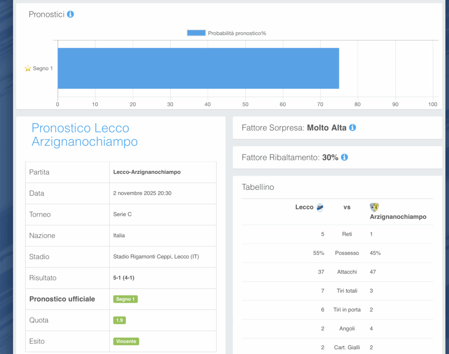Click the info icon next to Fattore Ribaltamento

(x=344, y=157)
